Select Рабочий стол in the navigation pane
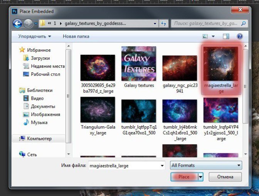259x196 pixels. pyautogui.click(x=45, y=74)
